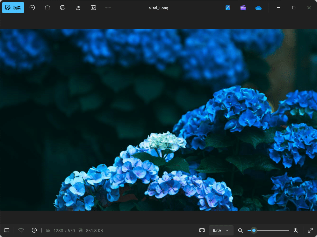Rotate the image with the rotate icon
Viewport: 317px width, 237px height.
32,8
